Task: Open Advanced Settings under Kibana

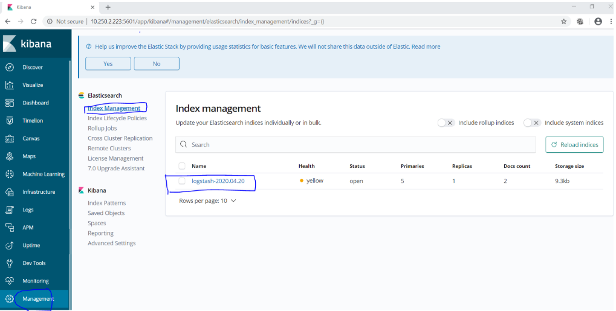Action: point(112,243)
